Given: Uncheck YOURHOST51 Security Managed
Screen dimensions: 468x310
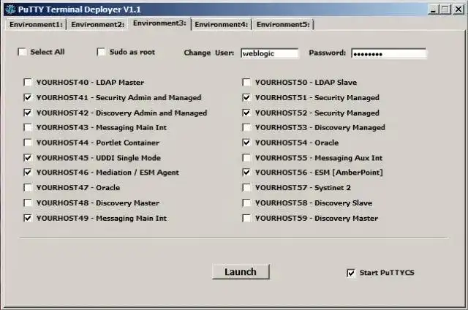Looking at the screenshot, I should coord(246,97).
